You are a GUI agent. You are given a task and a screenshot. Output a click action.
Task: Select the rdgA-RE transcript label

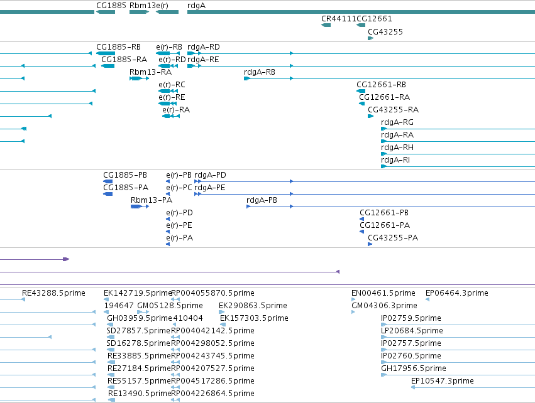[203, 60]
